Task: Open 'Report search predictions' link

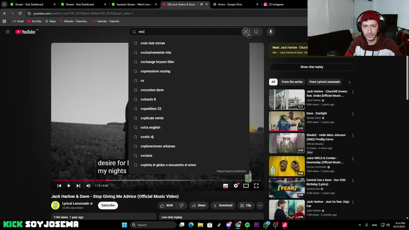Action: point(231,171)
